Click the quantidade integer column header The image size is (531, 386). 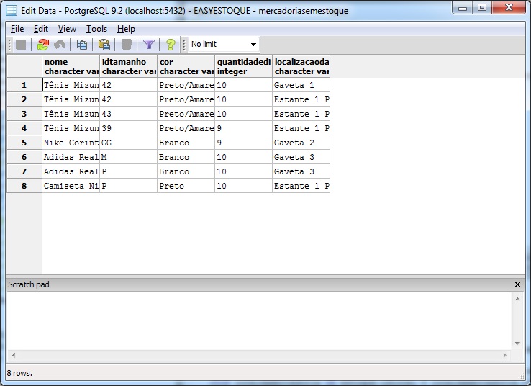point(243,66)
